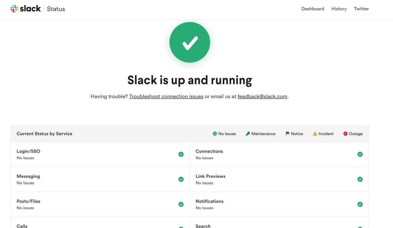
Task: Click the Outage red circle legend icon
Action: tap(345, 134)
